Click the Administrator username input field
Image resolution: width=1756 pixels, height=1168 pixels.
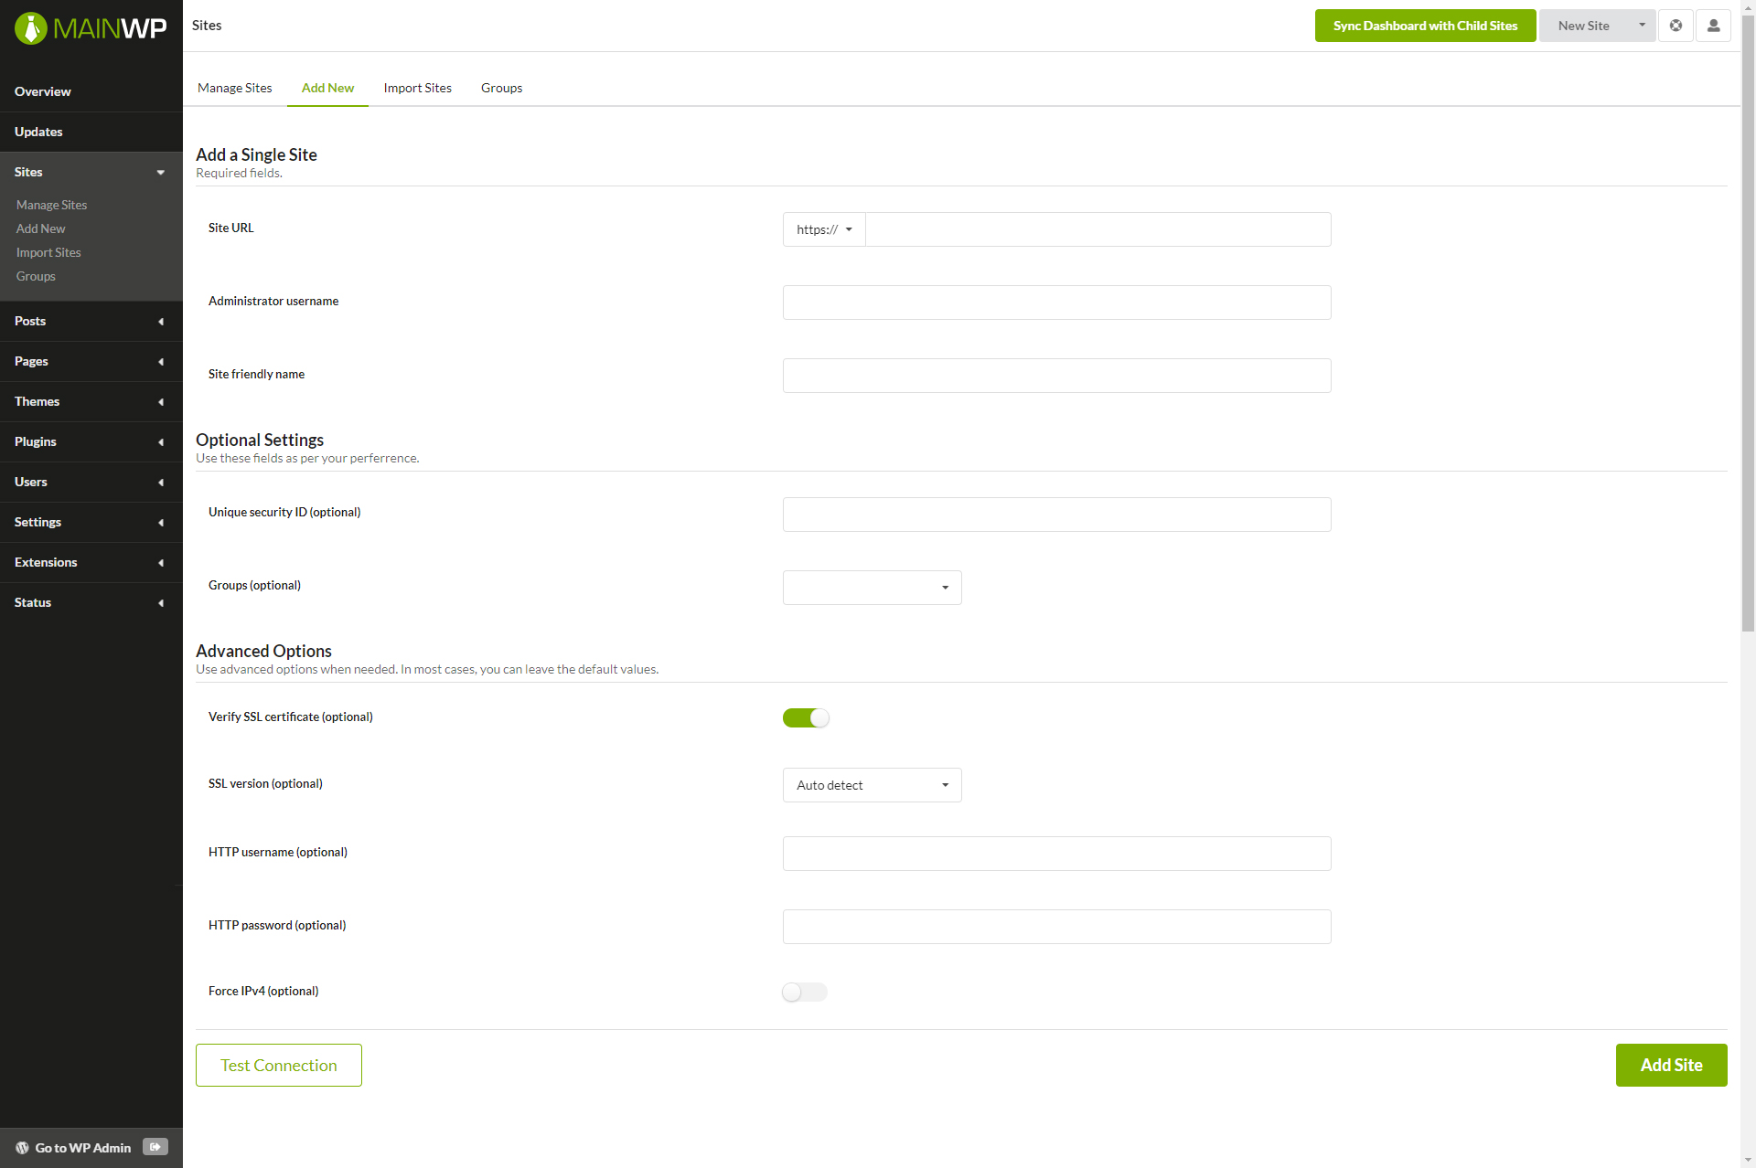[x=1056, y=303]
